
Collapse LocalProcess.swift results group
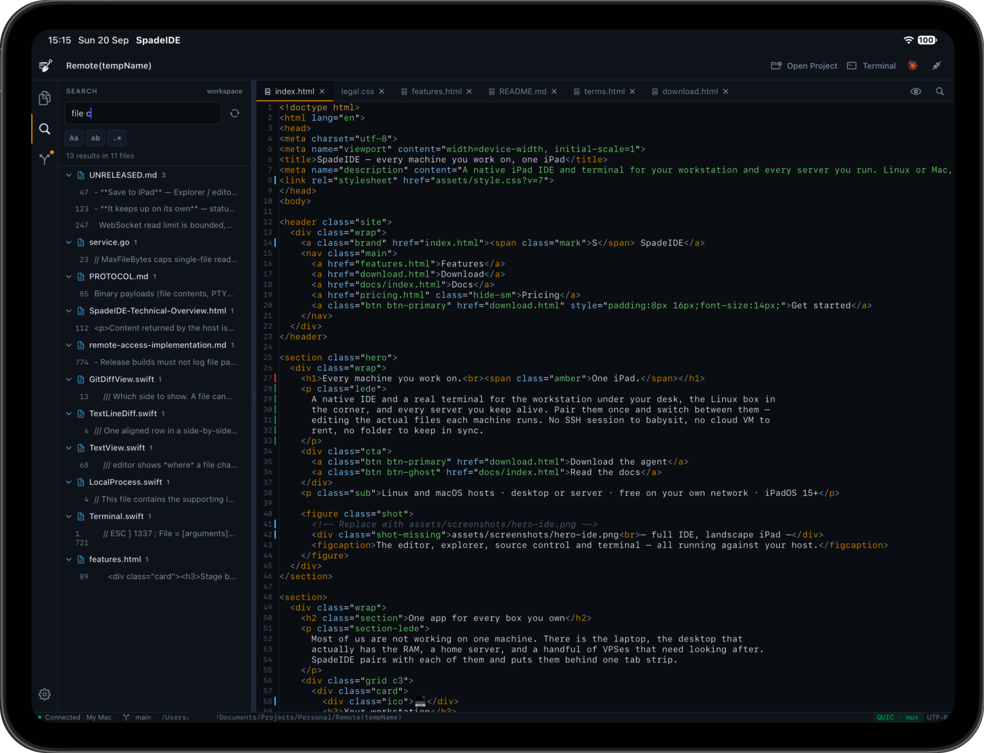pyautogui.click(x=68, y=482)
